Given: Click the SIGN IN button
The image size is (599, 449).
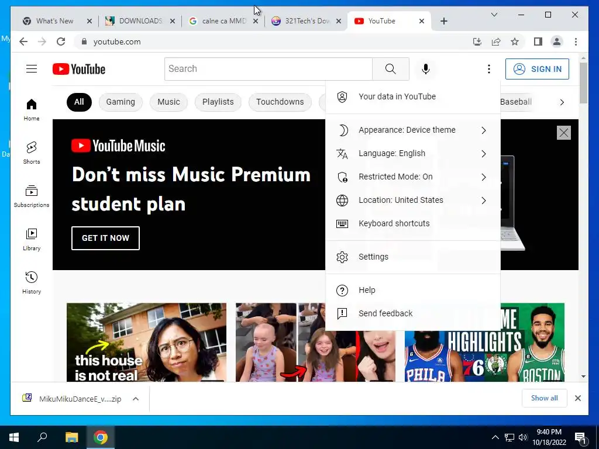Looking at the screenshot, I should coord(537,69).
